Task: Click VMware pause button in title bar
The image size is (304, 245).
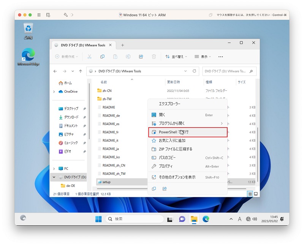Action: coord(39,15)
